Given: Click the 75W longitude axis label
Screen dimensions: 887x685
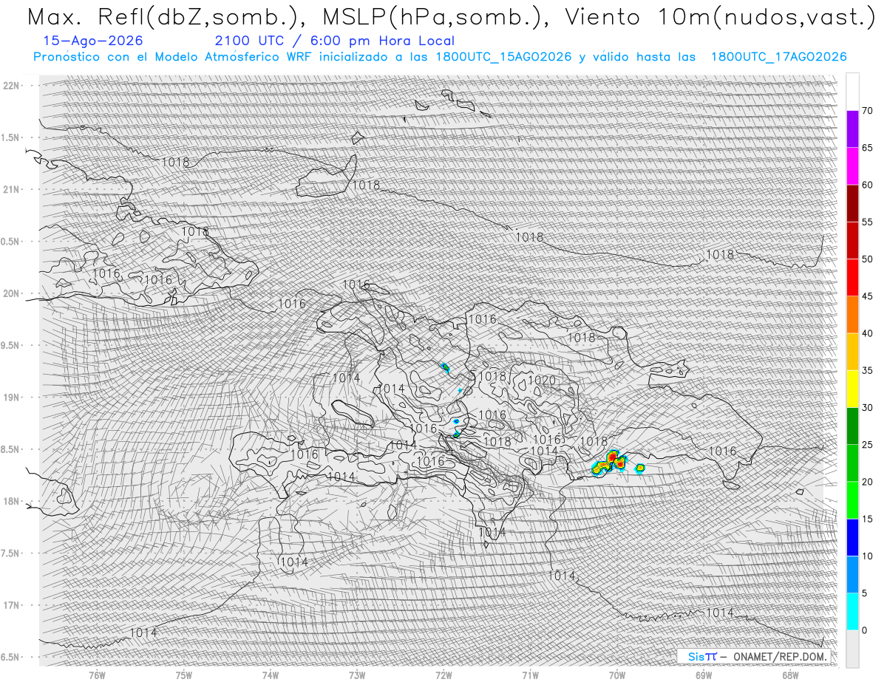Looking at the screenshot, I should [184, 675].
